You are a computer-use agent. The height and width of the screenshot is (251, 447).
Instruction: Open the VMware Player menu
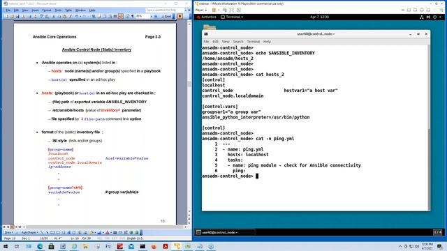[x=201, y=10]
